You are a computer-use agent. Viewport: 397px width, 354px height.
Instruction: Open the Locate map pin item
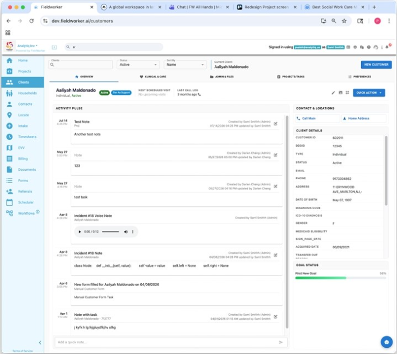[x=22, y=115]
